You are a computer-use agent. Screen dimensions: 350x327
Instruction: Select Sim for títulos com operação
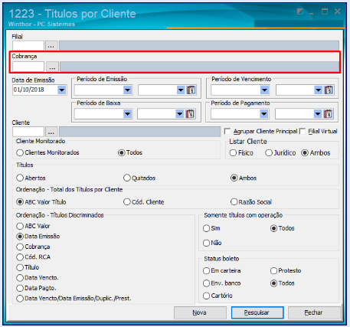pos(206,228)
